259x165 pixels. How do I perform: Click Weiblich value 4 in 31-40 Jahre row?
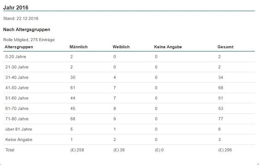pyautogui.click(x=115, y=78)
